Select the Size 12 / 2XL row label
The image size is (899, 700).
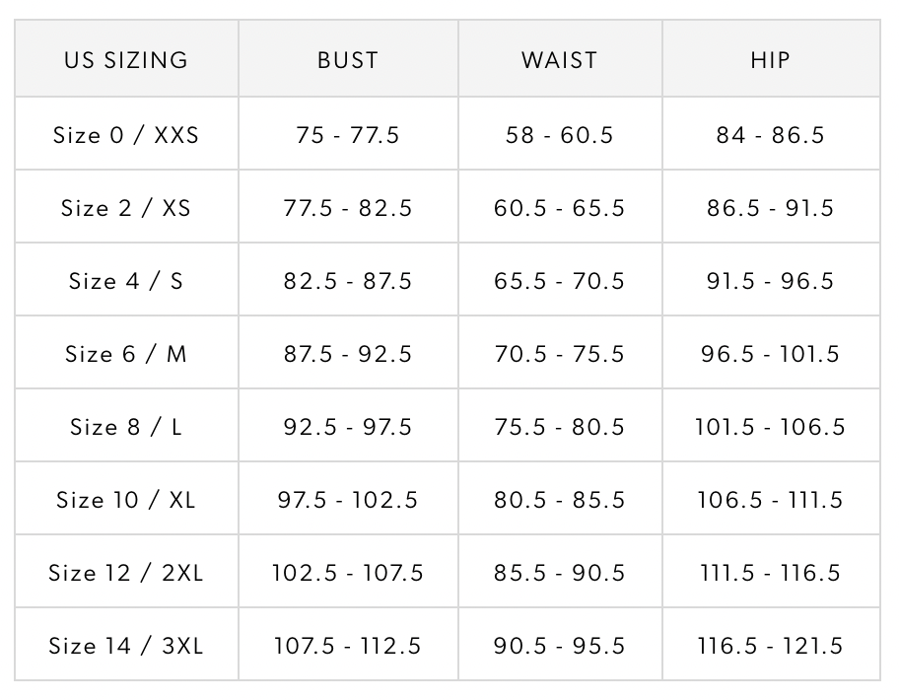pos(126,573)
